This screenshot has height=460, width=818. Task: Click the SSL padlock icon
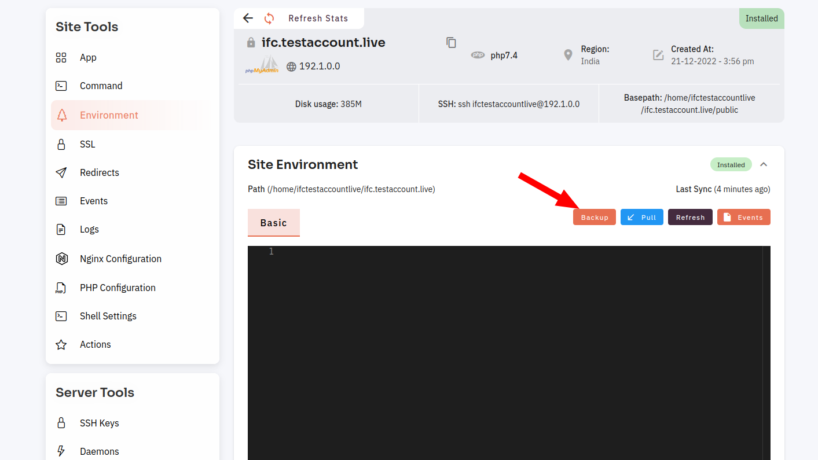tap(61, 144)
